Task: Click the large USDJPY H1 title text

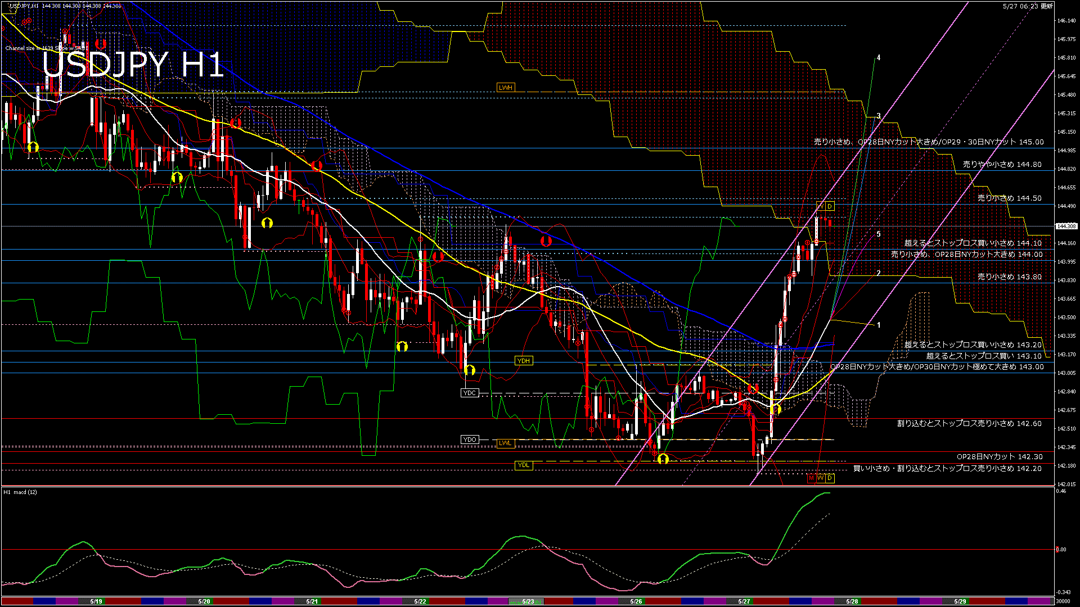Action: (x=133, y=65)
